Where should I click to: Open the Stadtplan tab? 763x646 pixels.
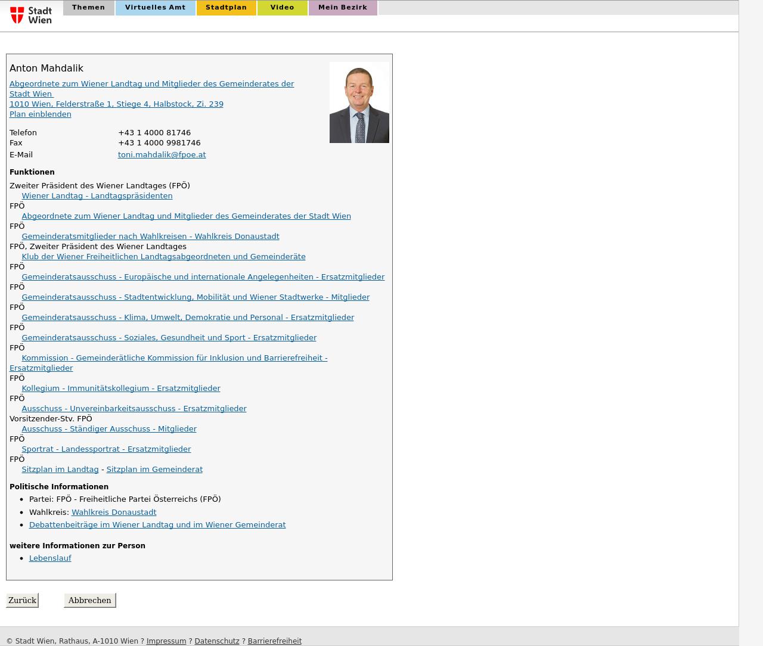[226, 8]
